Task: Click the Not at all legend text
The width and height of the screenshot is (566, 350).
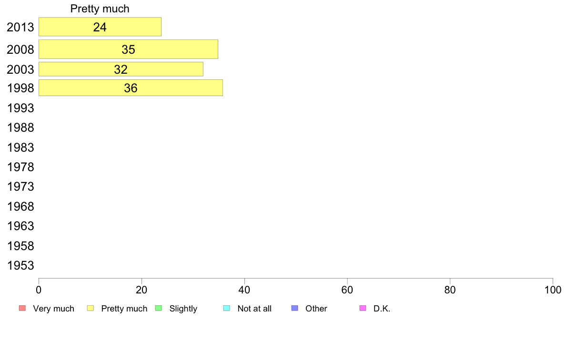Action: point(254,309)
